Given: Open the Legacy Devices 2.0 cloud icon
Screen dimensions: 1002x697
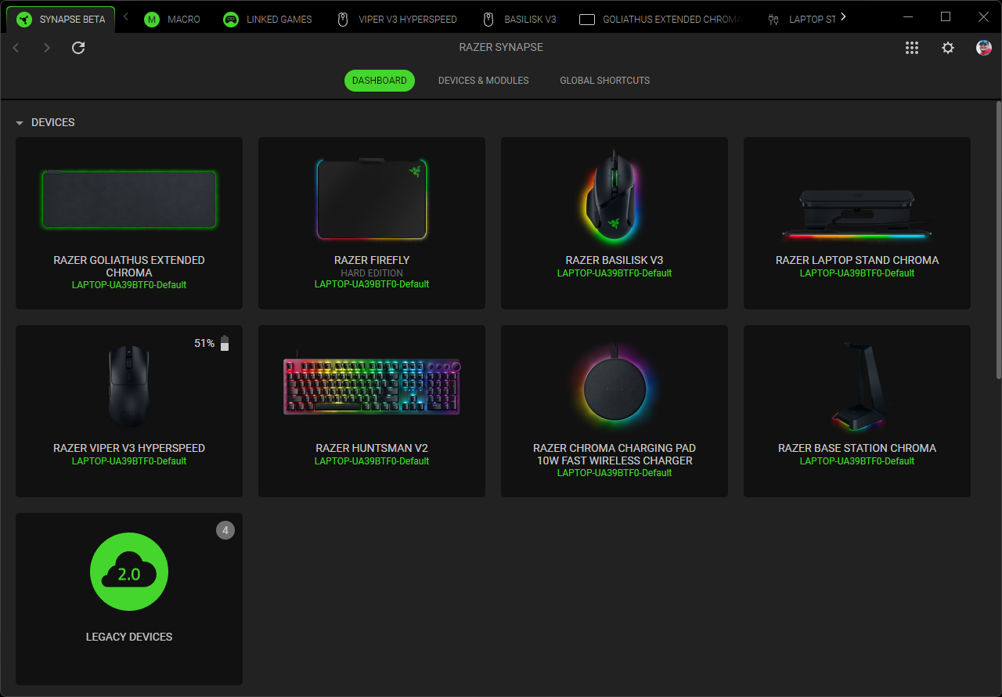Looking at the screenshot, I should pyautogui.click(x=129, y=572).
